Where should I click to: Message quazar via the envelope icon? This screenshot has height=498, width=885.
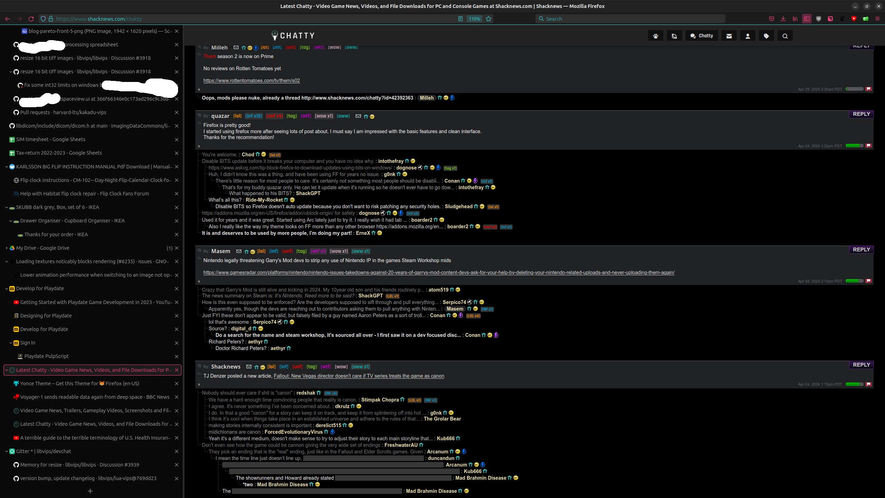358,116
